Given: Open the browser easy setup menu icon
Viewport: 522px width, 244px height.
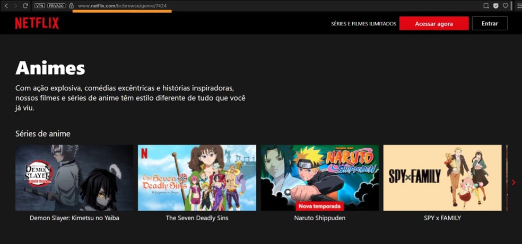Looking at the screenshot, I should coord(519,6).
